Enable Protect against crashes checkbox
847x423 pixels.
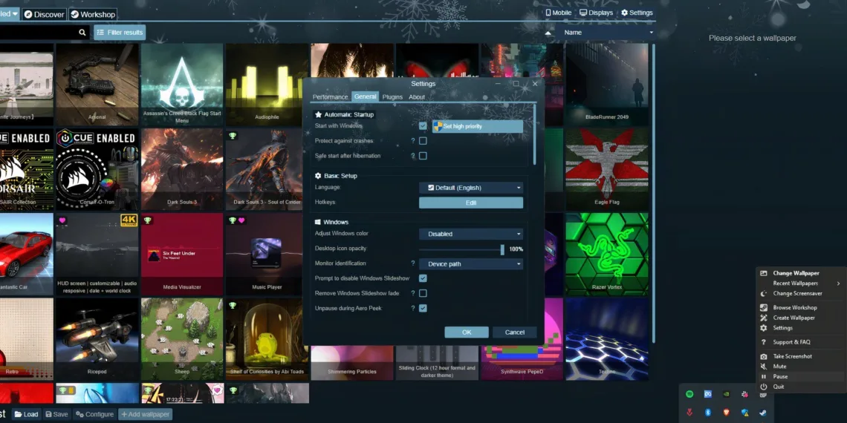point(423,141)
